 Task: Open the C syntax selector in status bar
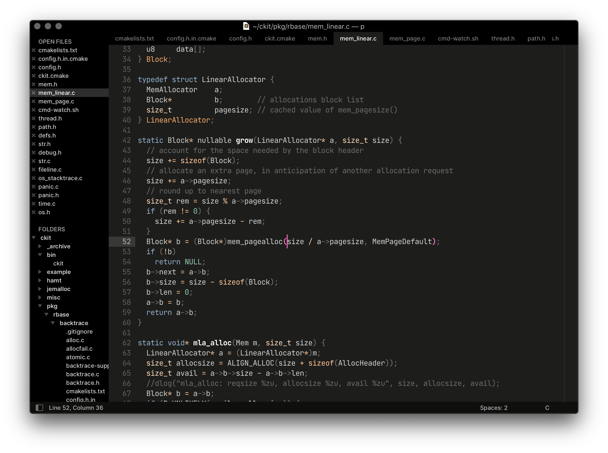(x=547, y=408)
